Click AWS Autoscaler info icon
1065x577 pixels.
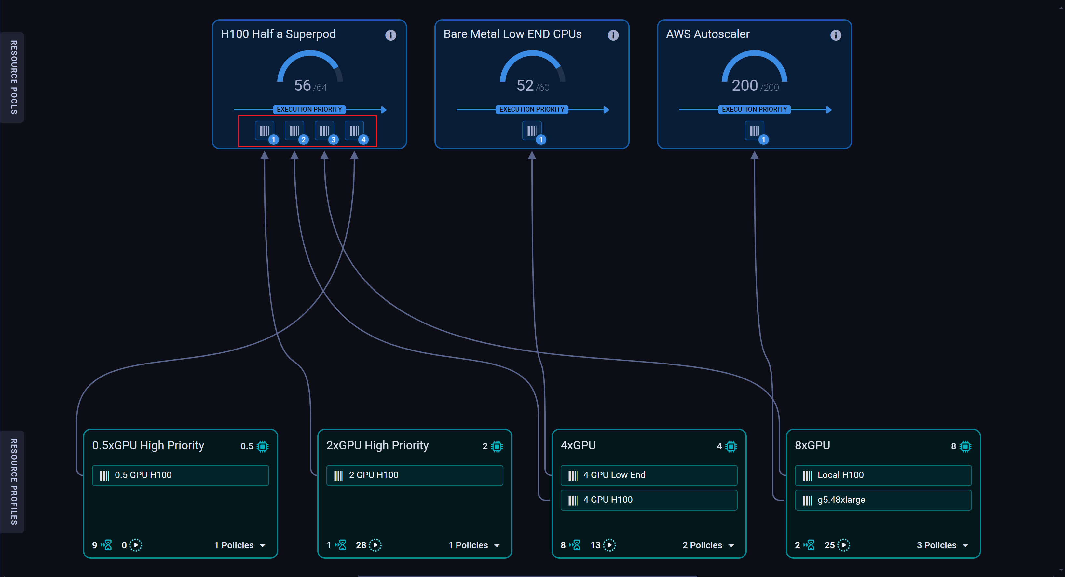835,35
